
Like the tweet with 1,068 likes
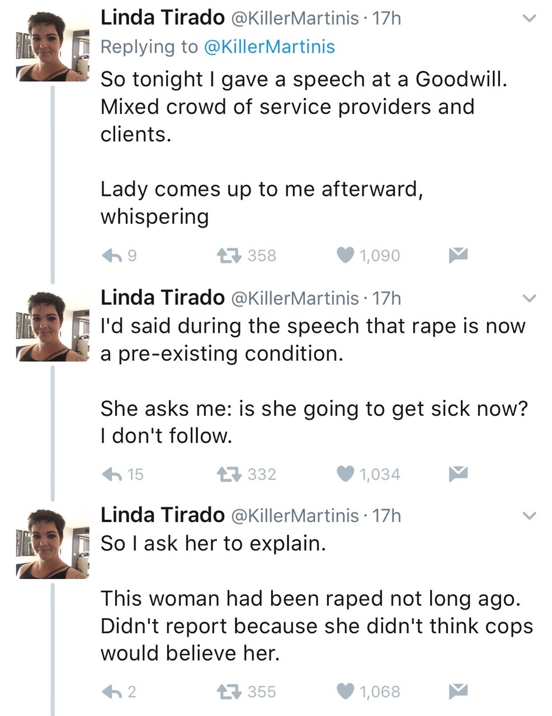(x=346, y=692)
